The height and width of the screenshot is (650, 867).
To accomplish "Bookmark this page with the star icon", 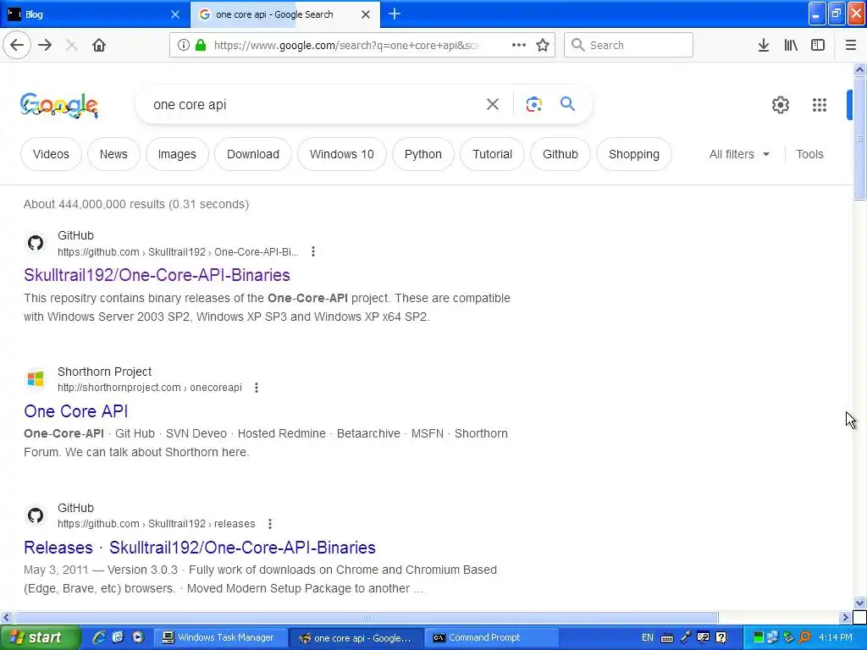I will click(x=543, y=46).
